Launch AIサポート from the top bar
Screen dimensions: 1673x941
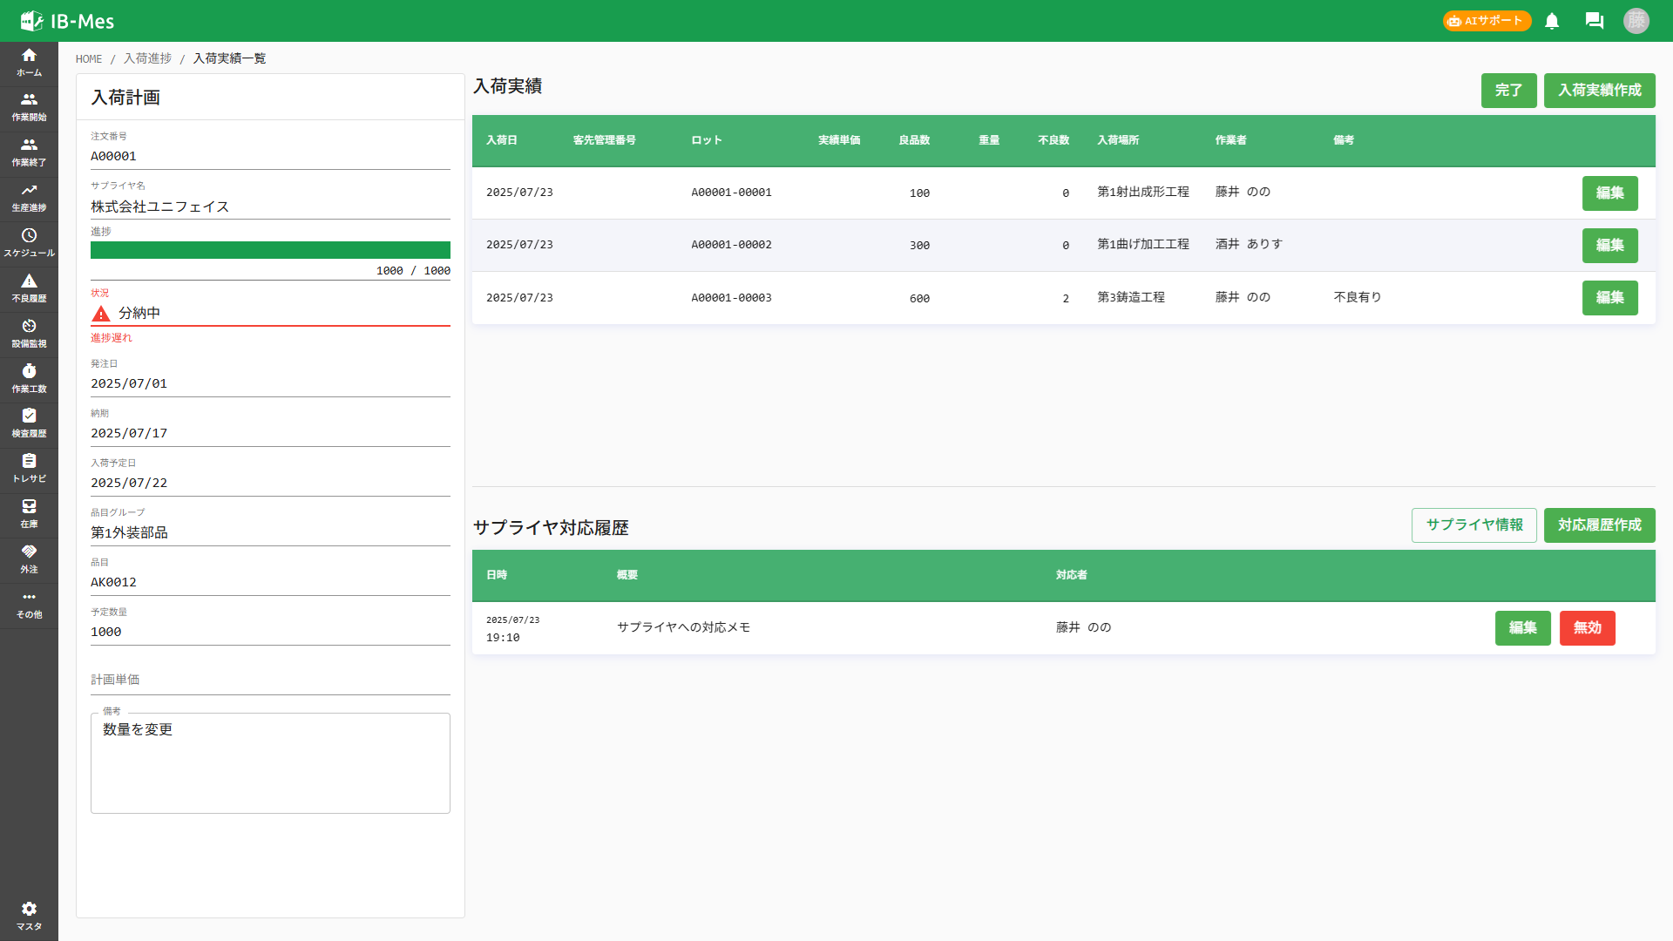click(x=1487, y=21)
